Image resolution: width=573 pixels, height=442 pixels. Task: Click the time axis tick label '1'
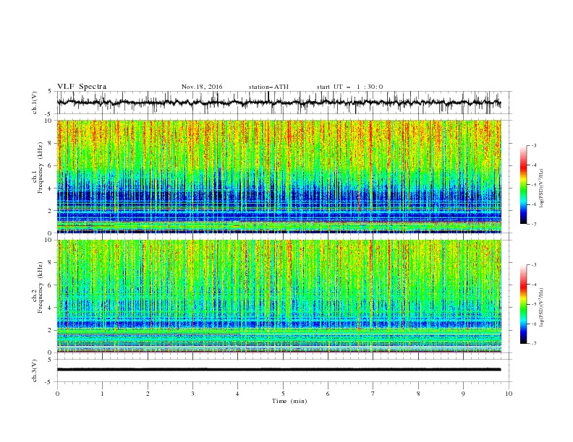point(102,394)
